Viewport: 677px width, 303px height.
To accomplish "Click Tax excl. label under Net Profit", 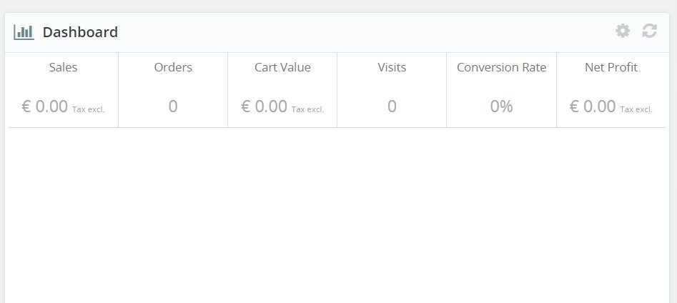I will click(636, 109).
